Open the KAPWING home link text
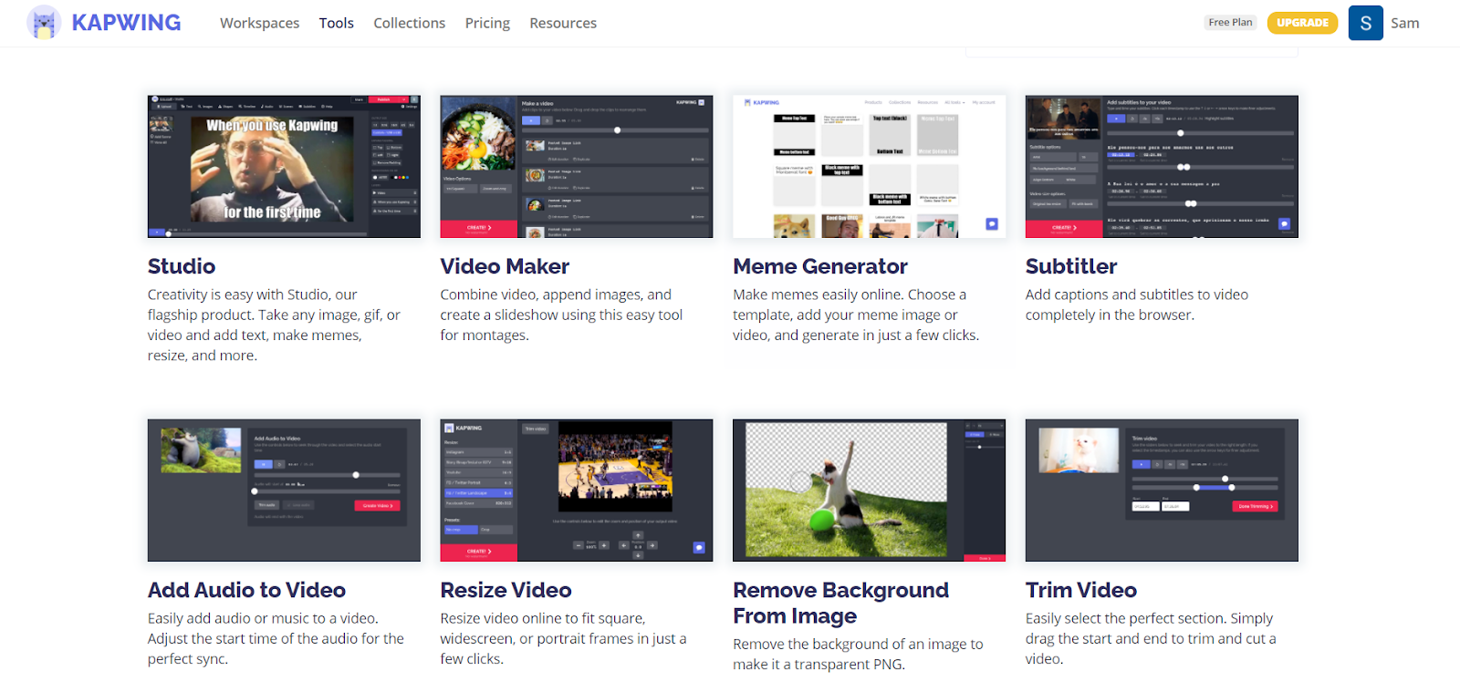This screenshot has height=692, width=1460. tap(126, 23)
